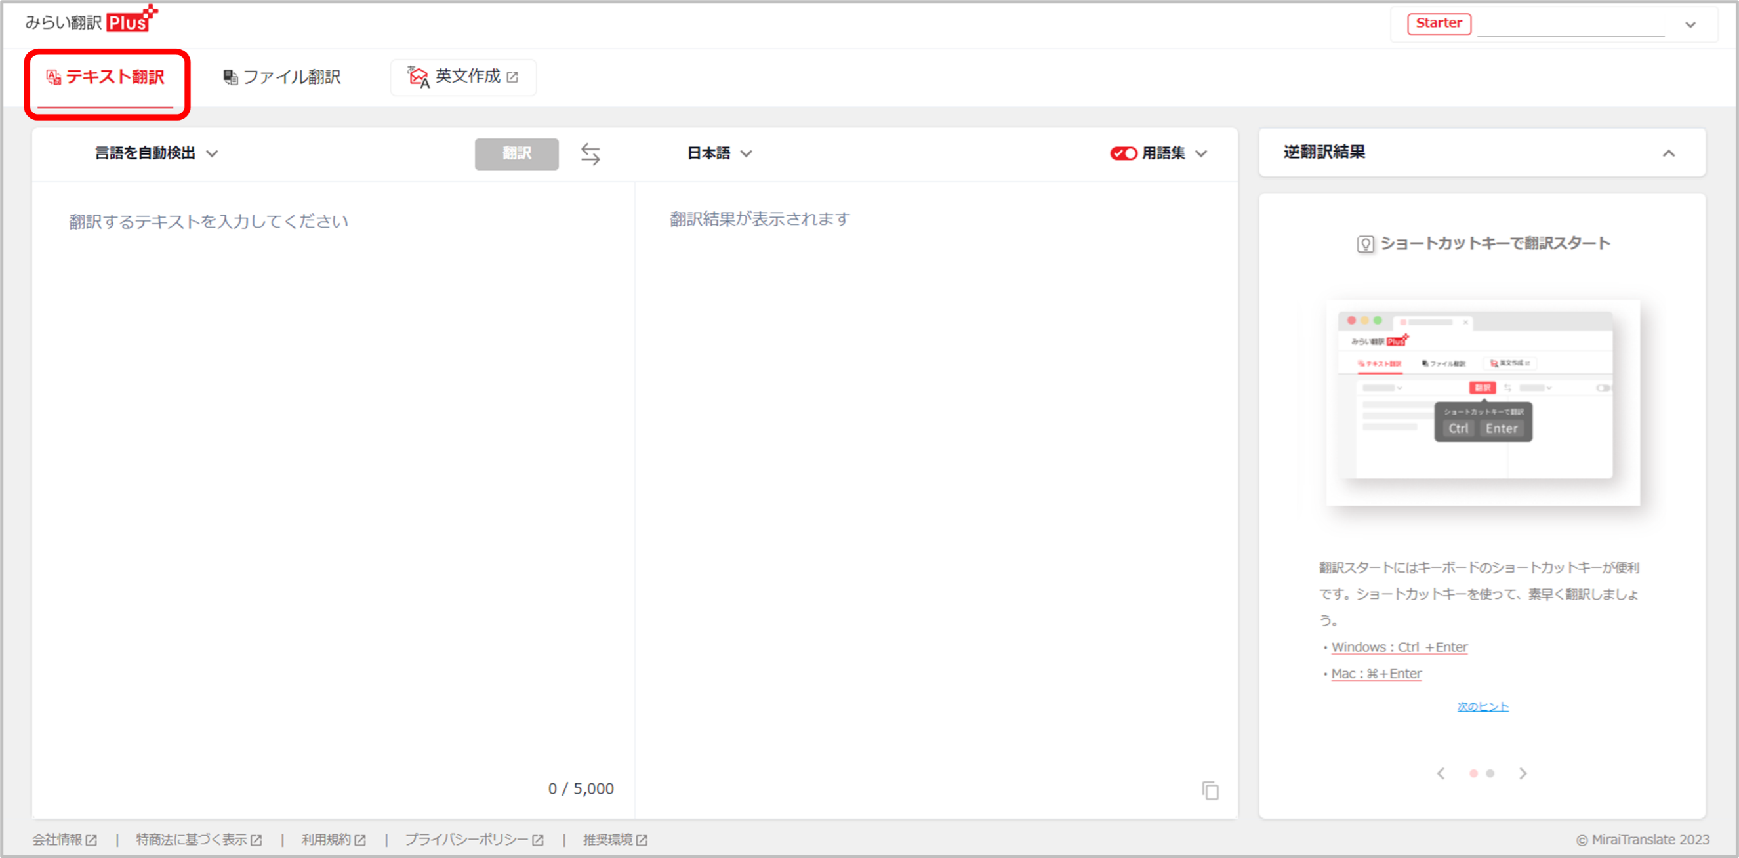Open the 利用規約 footer link
The width and height of the screenshot is (1739, 858).
(x=333, y=839)
